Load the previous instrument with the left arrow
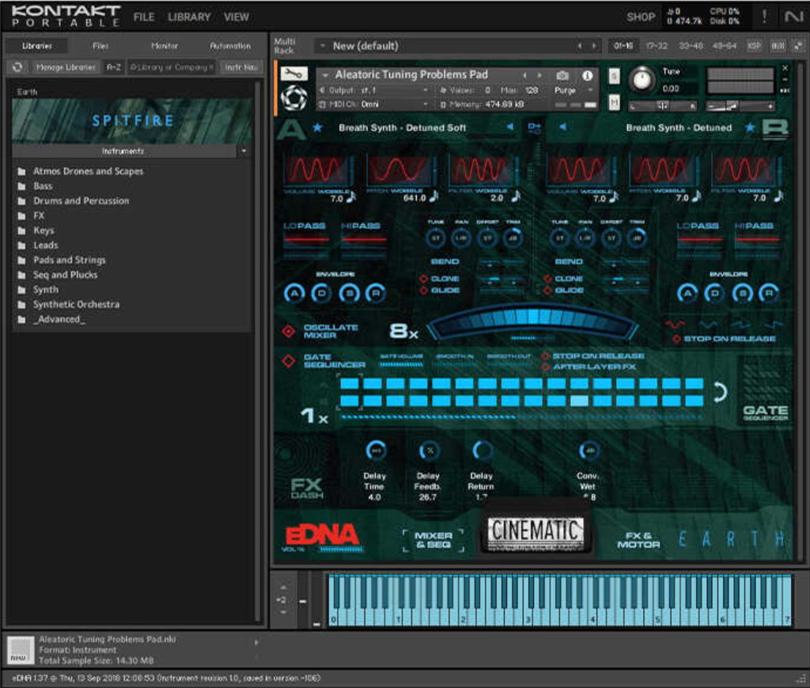Viewport: 810px width, 688px height. [525, 75]
